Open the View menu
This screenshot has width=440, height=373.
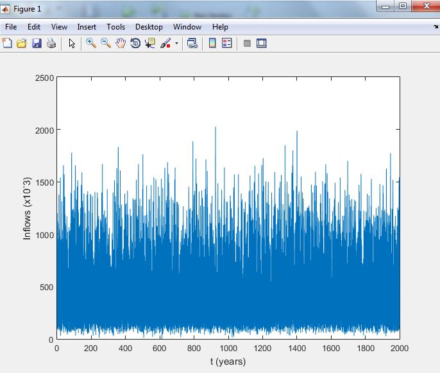(x=59, y=27)
